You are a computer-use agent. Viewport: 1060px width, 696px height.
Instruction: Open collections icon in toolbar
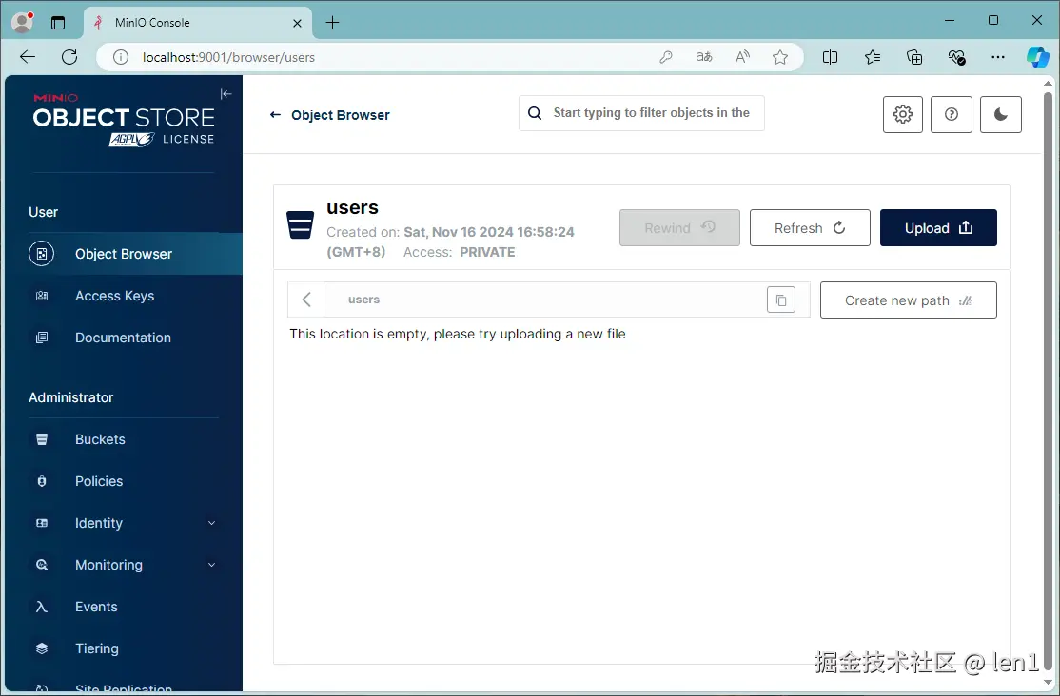[914, 57]
